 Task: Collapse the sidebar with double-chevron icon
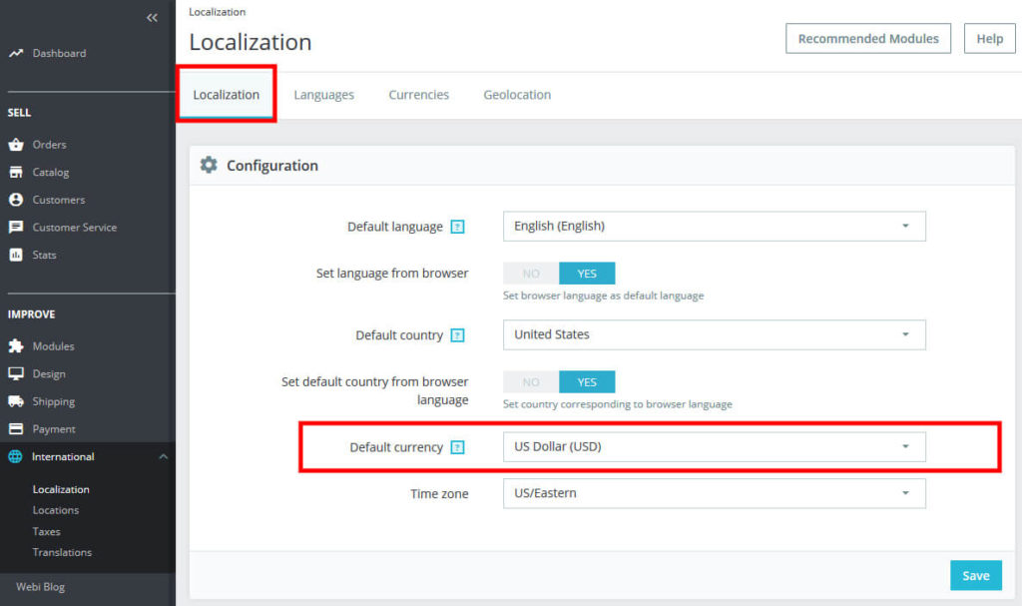click(x=152, y=18)
